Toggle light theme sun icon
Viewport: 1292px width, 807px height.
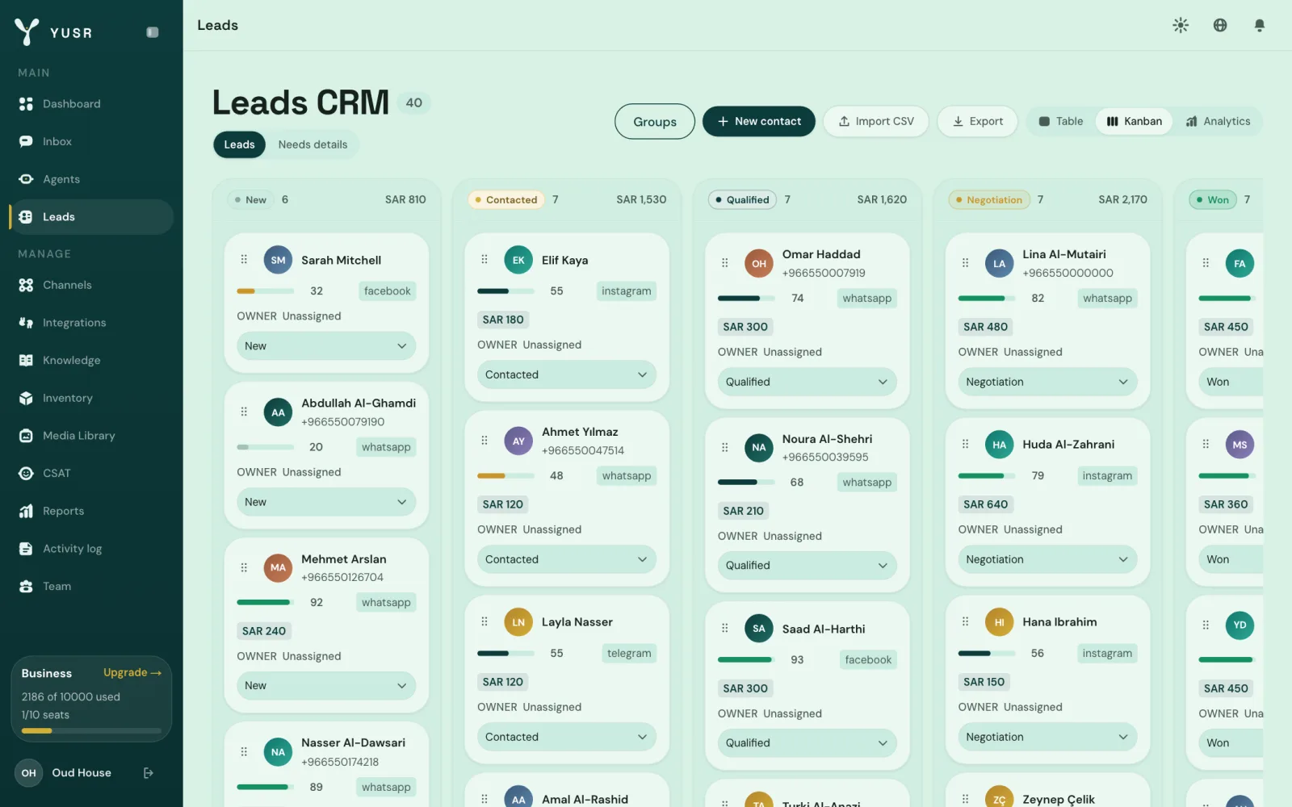pos(1181,25)
